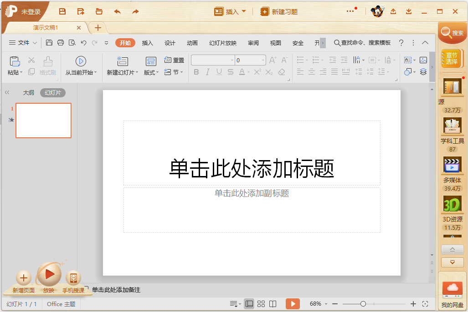This screenshot has width=468, height=312.
Task: Open the font size dropdown
Action: click(263, 59)
